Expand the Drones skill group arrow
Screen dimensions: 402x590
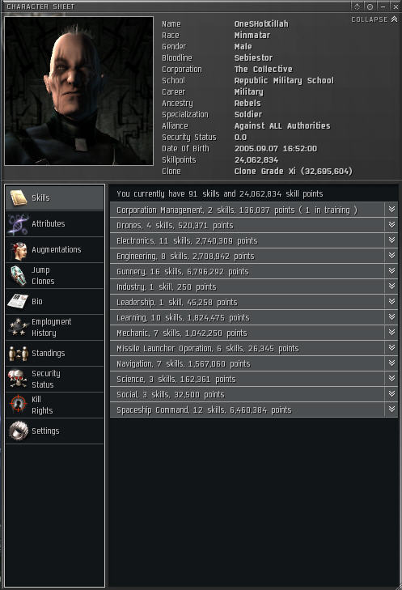coord(391,225)
